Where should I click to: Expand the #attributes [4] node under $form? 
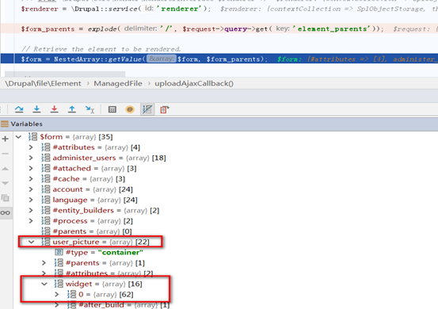[x=31, y=147]
